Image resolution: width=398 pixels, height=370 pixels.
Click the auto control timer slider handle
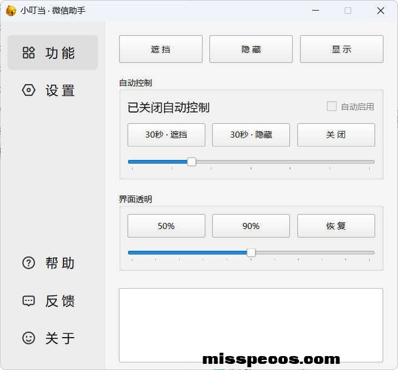191,162
